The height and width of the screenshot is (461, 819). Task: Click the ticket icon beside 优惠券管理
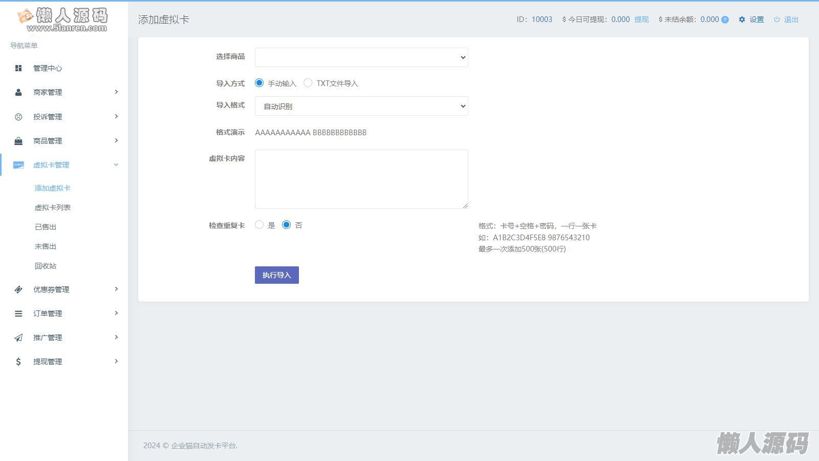click(x=18, y=289)
